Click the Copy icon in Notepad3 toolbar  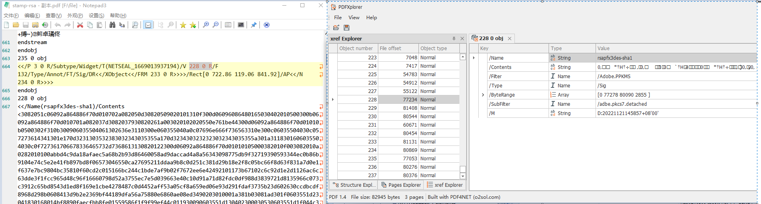[x=90, y=25]
